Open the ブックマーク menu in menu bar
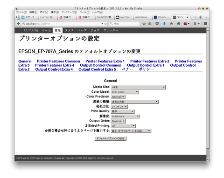Screen dimensions: 224x178 (69, 12)
